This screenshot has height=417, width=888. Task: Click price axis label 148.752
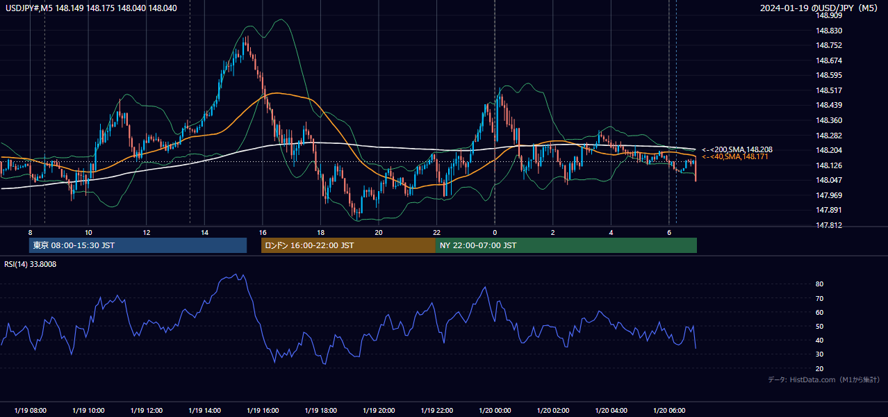830,45
